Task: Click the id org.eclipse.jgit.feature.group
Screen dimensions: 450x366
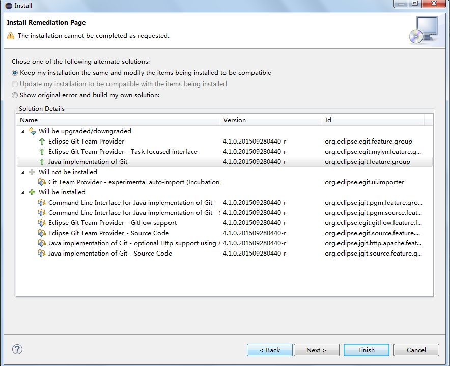Action: coord(368,162)
